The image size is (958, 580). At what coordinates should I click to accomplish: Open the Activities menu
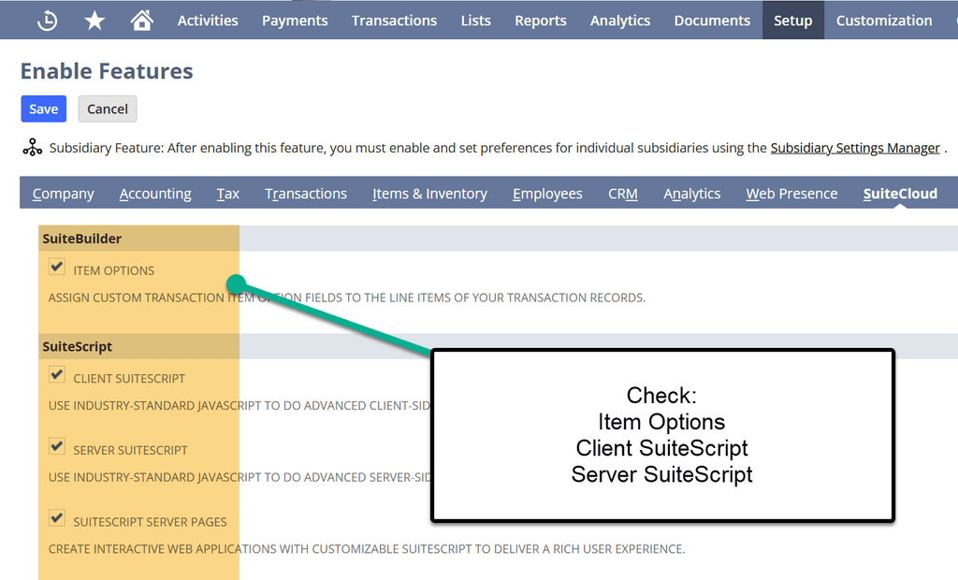coord(208,21)
